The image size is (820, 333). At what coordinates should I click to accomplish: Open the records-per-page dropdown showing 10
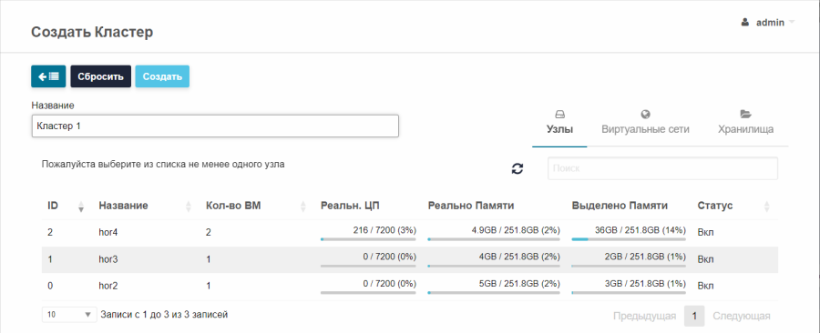coord(69,315)
